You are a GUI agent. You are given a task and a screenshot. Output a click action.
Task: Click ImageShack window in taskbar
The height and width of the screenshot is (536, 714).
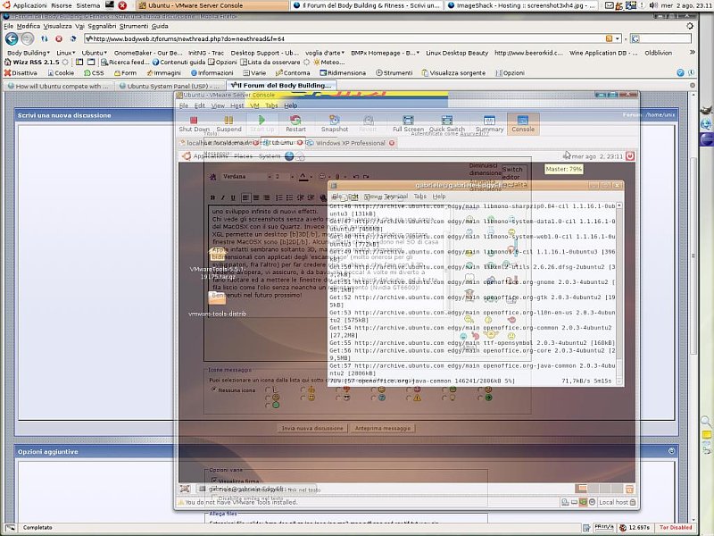tap(521, 5)
